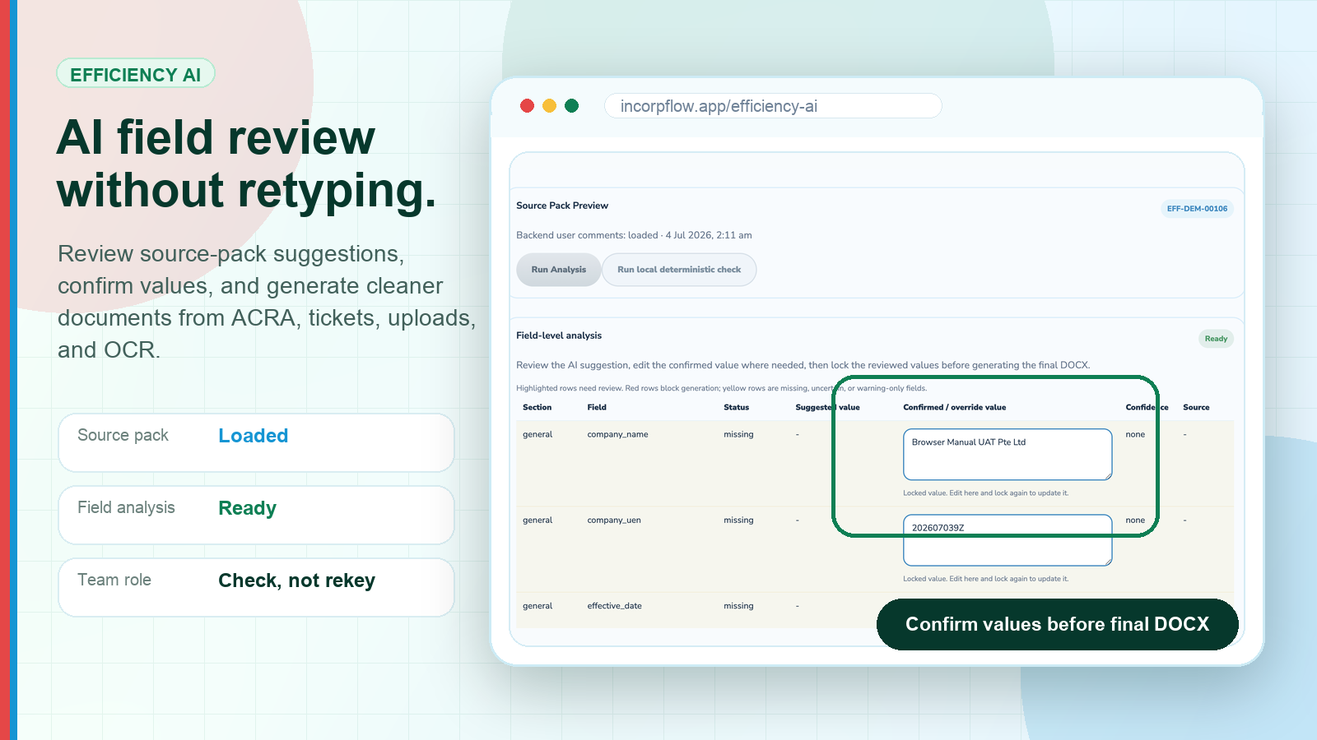Click the Status column header
This screenshot has width=1317, height=740.
pyautogui.click(x=736, y=407)
